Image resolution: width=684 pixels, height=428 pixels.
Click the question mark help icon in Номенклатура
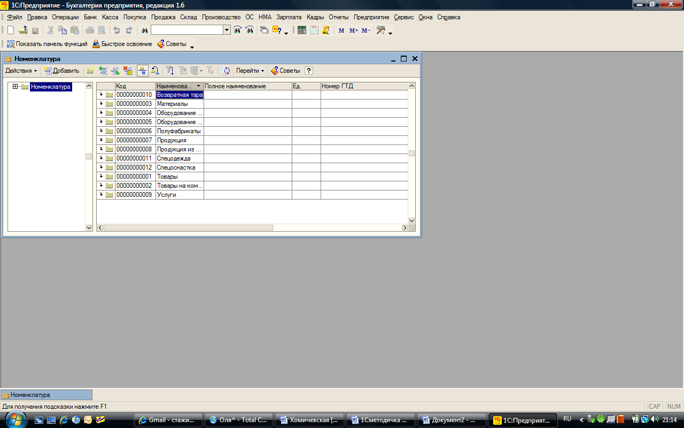click(x=309, y=70)
